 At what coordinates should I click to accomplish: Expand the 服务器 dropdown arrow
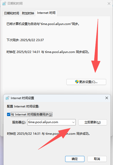[73, 122]
